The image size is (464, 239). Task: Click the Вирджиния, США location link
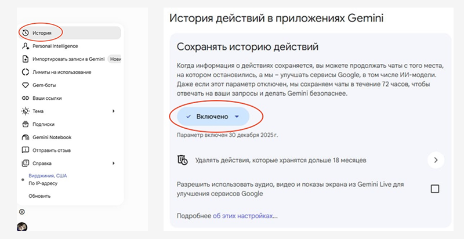pyautogui.click(x=48, y=176)
